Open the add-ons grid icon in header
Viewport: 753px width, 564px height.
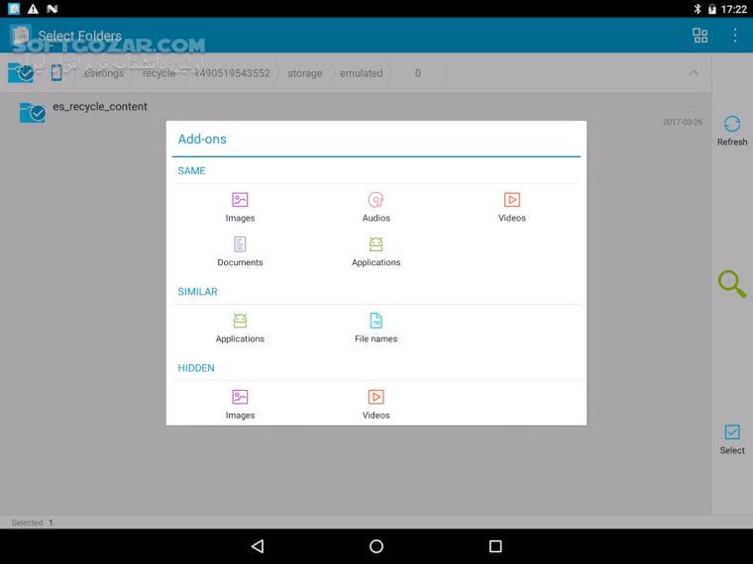click(x=699, y=35)
